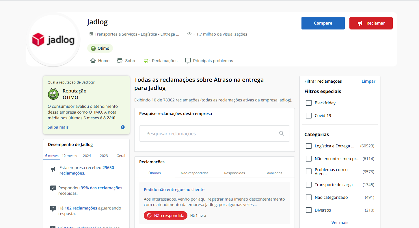Switch to the Respondidas tab
Screen dimensions: 419x228
pyautogui.click(x=234, y=173)
